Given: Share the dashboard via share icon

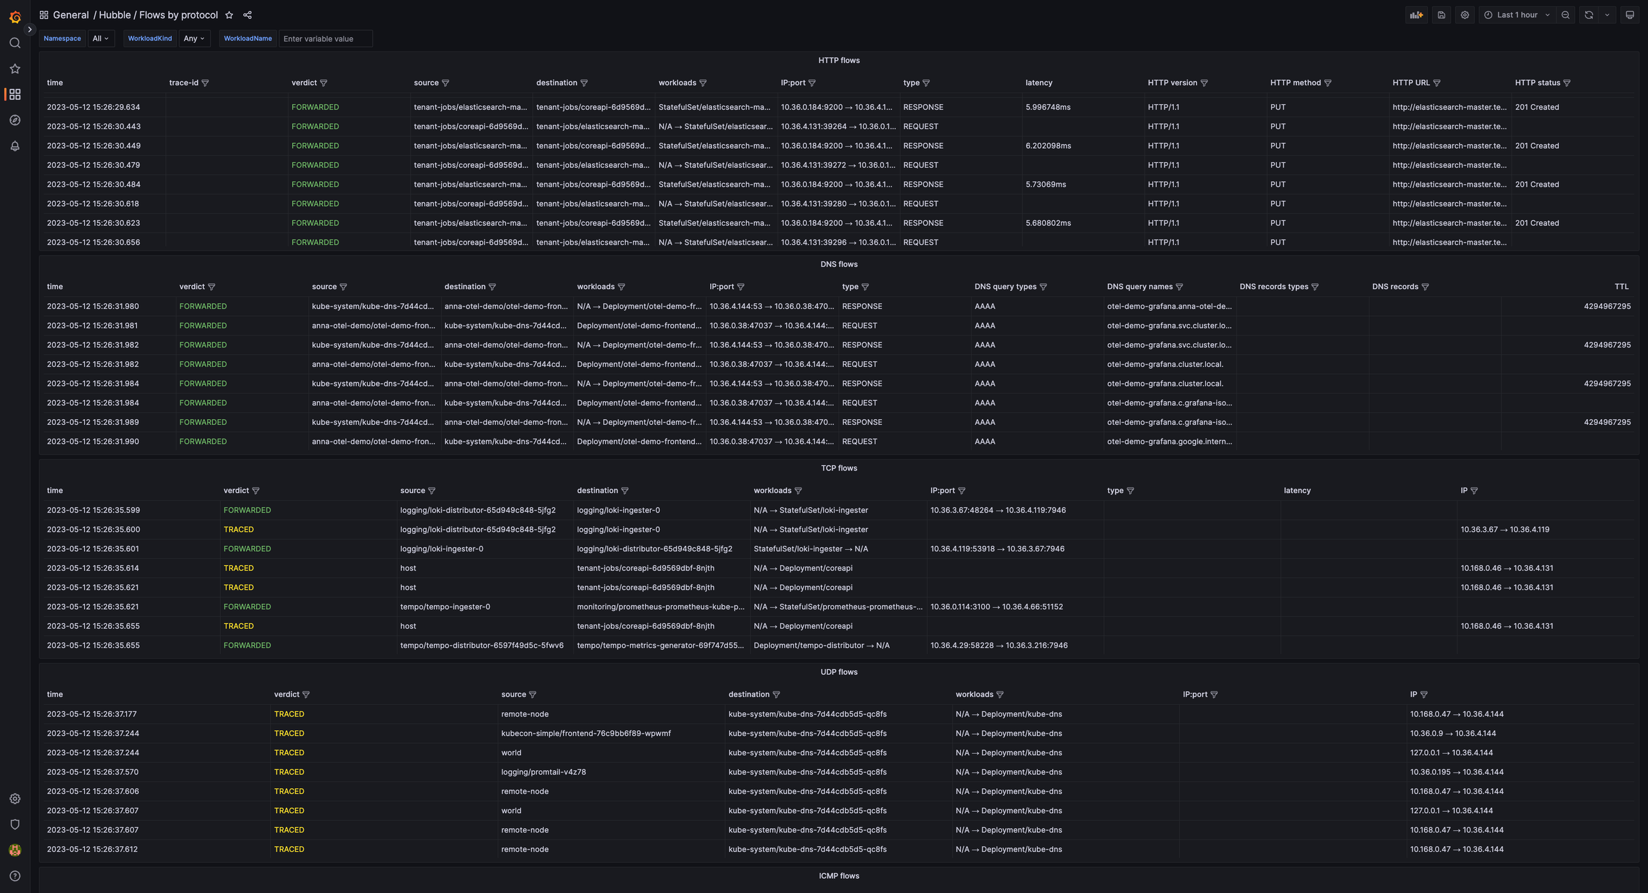Looking at the screenshot, I should (x=247, y=15).
